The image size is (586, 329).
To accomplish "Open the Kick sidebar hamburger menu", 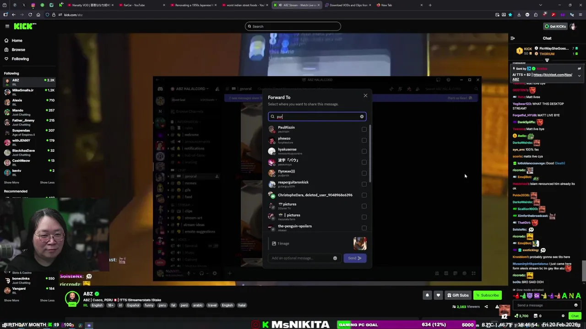I will pyautogui.click(x=7, y=27).
